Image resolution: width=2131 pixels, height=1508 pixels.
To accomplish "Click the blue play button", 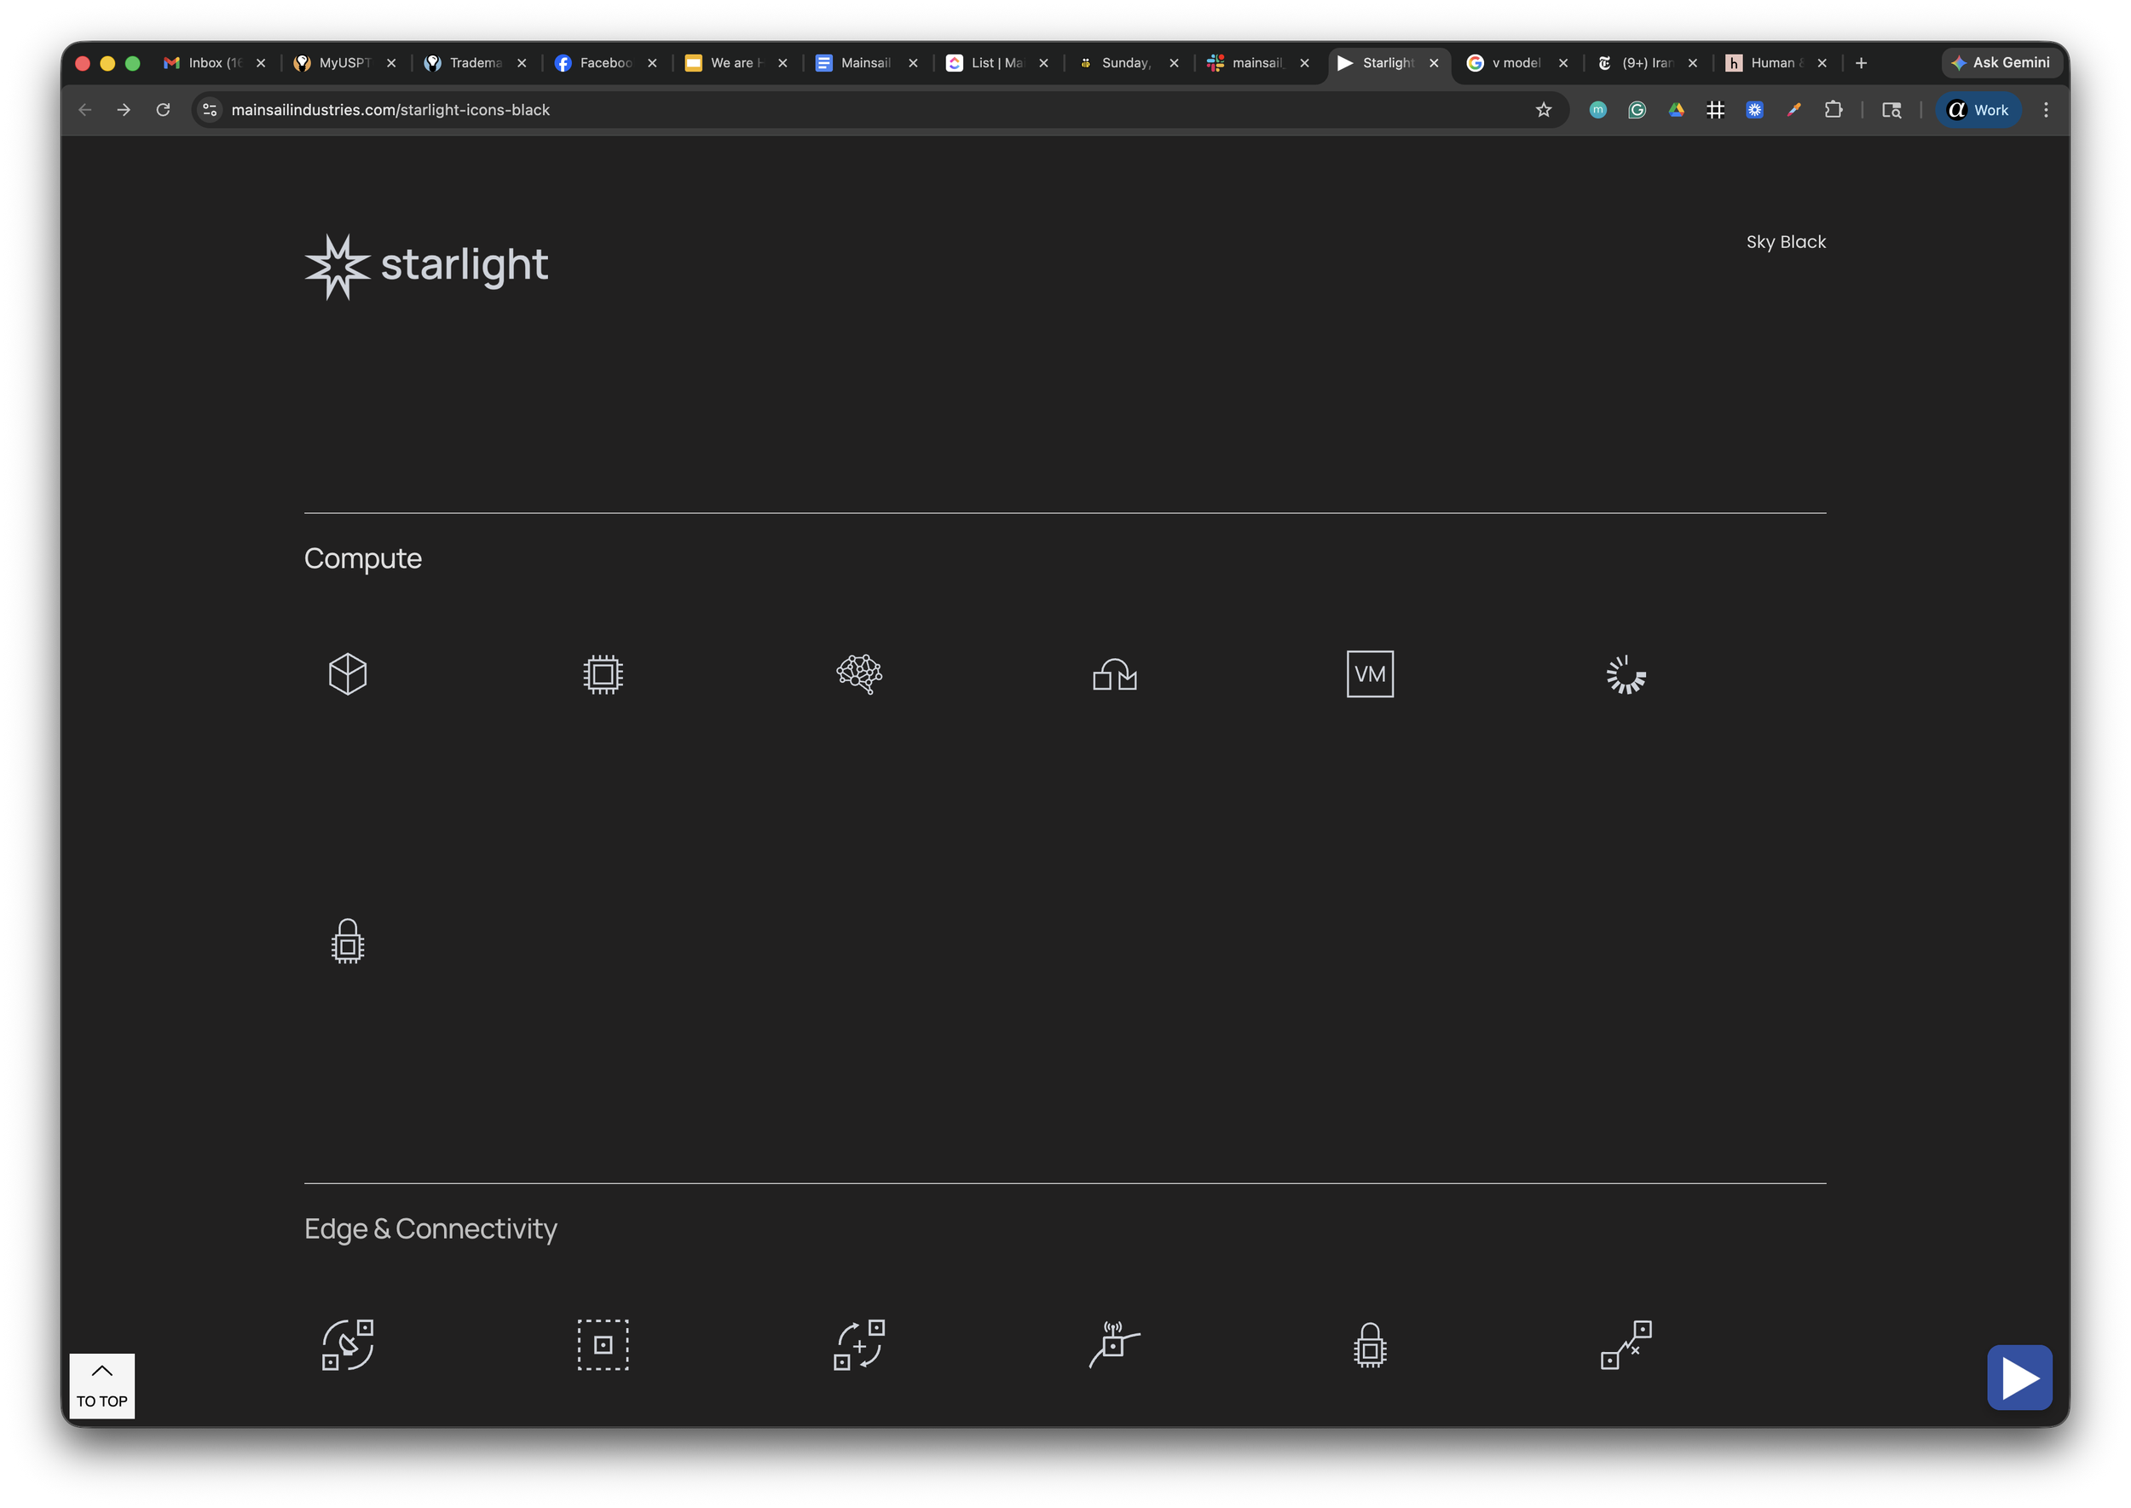I will [2019, 1377].
